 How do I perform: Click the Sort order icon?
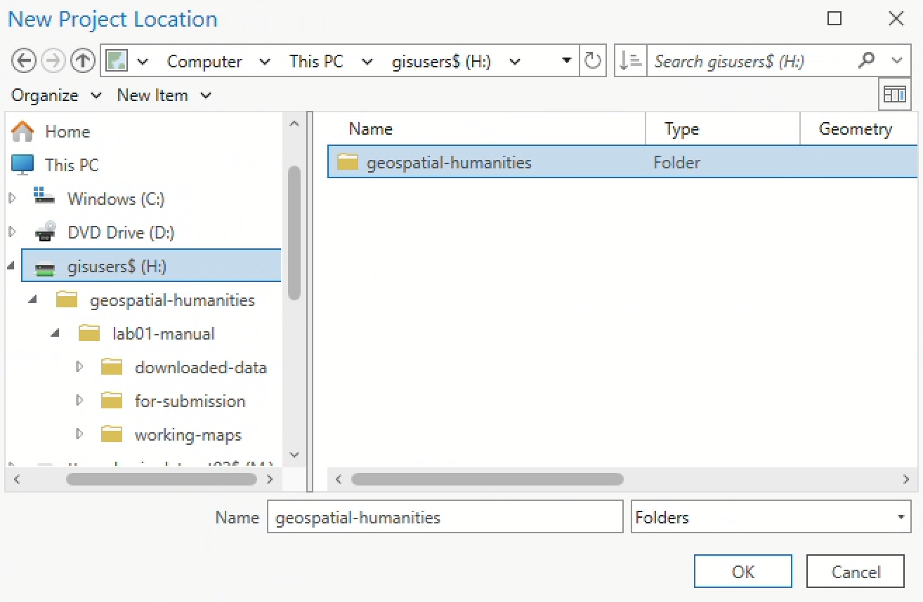tap(630, 61)
